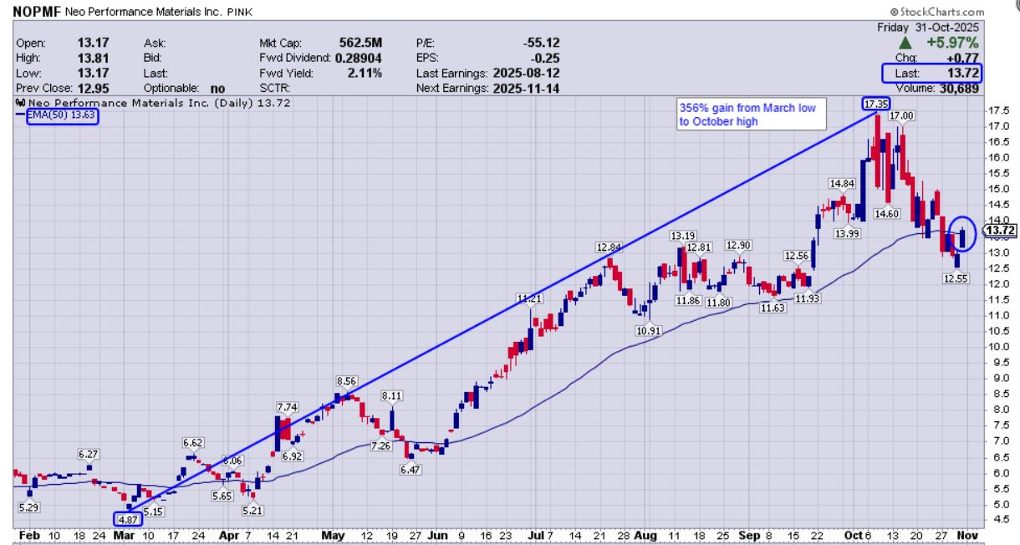Click the 11.93 price label
Screen dimensions: 1020x545
tap(809, 298)
